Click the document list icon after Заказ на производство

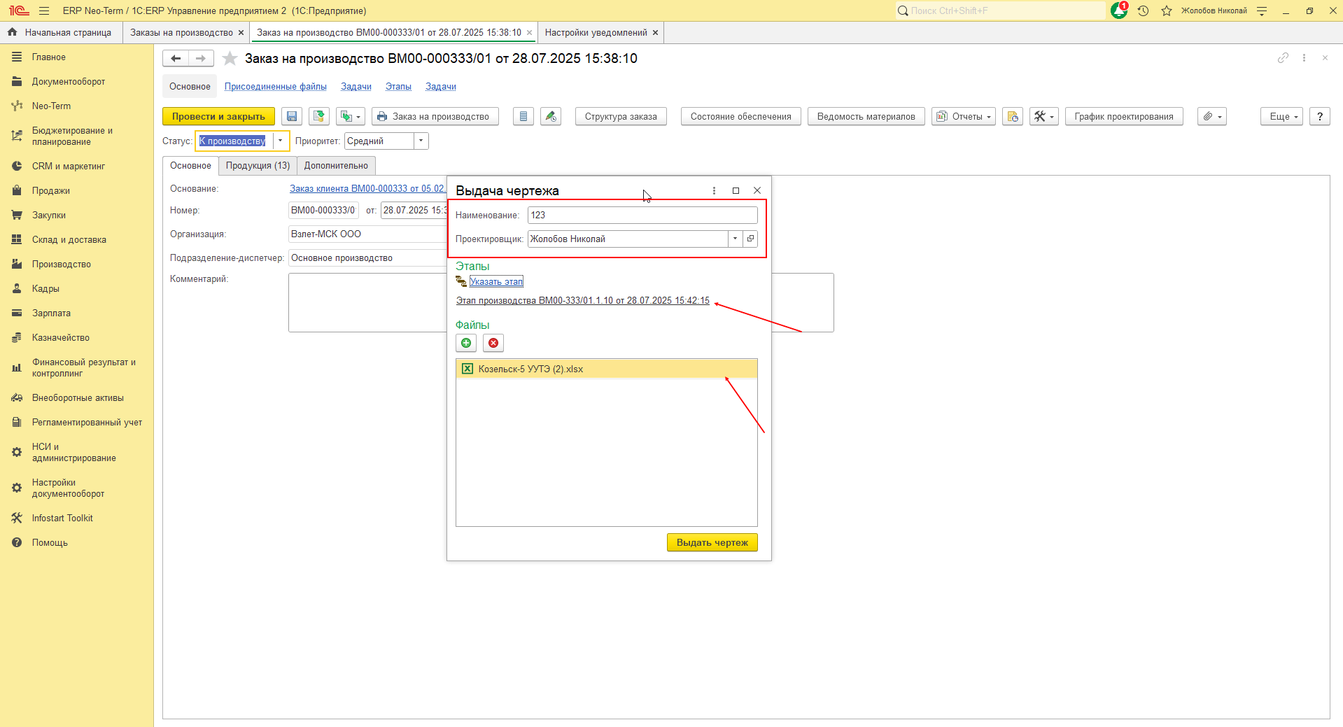pos(523,117)
